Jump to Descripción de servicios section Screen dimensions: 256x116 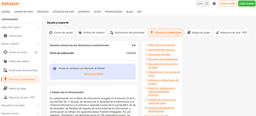[161, 50]
